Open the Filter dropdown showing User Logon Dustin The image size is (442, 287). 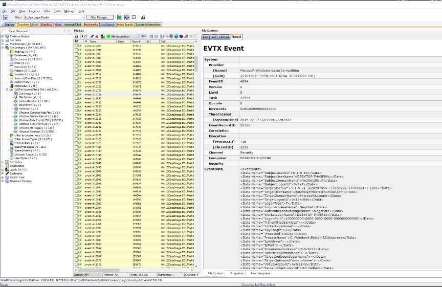click(83, 17)
